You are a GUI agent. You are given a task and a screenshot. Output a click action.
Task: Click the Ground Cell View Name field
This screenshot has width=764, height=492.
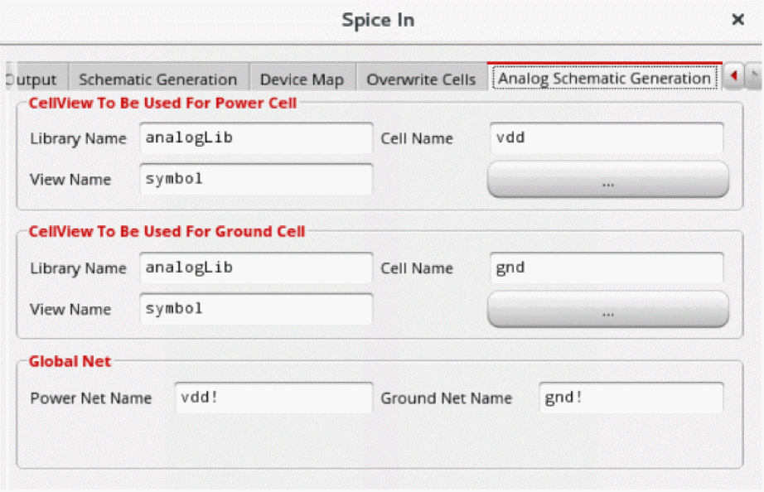click(255, 309)
